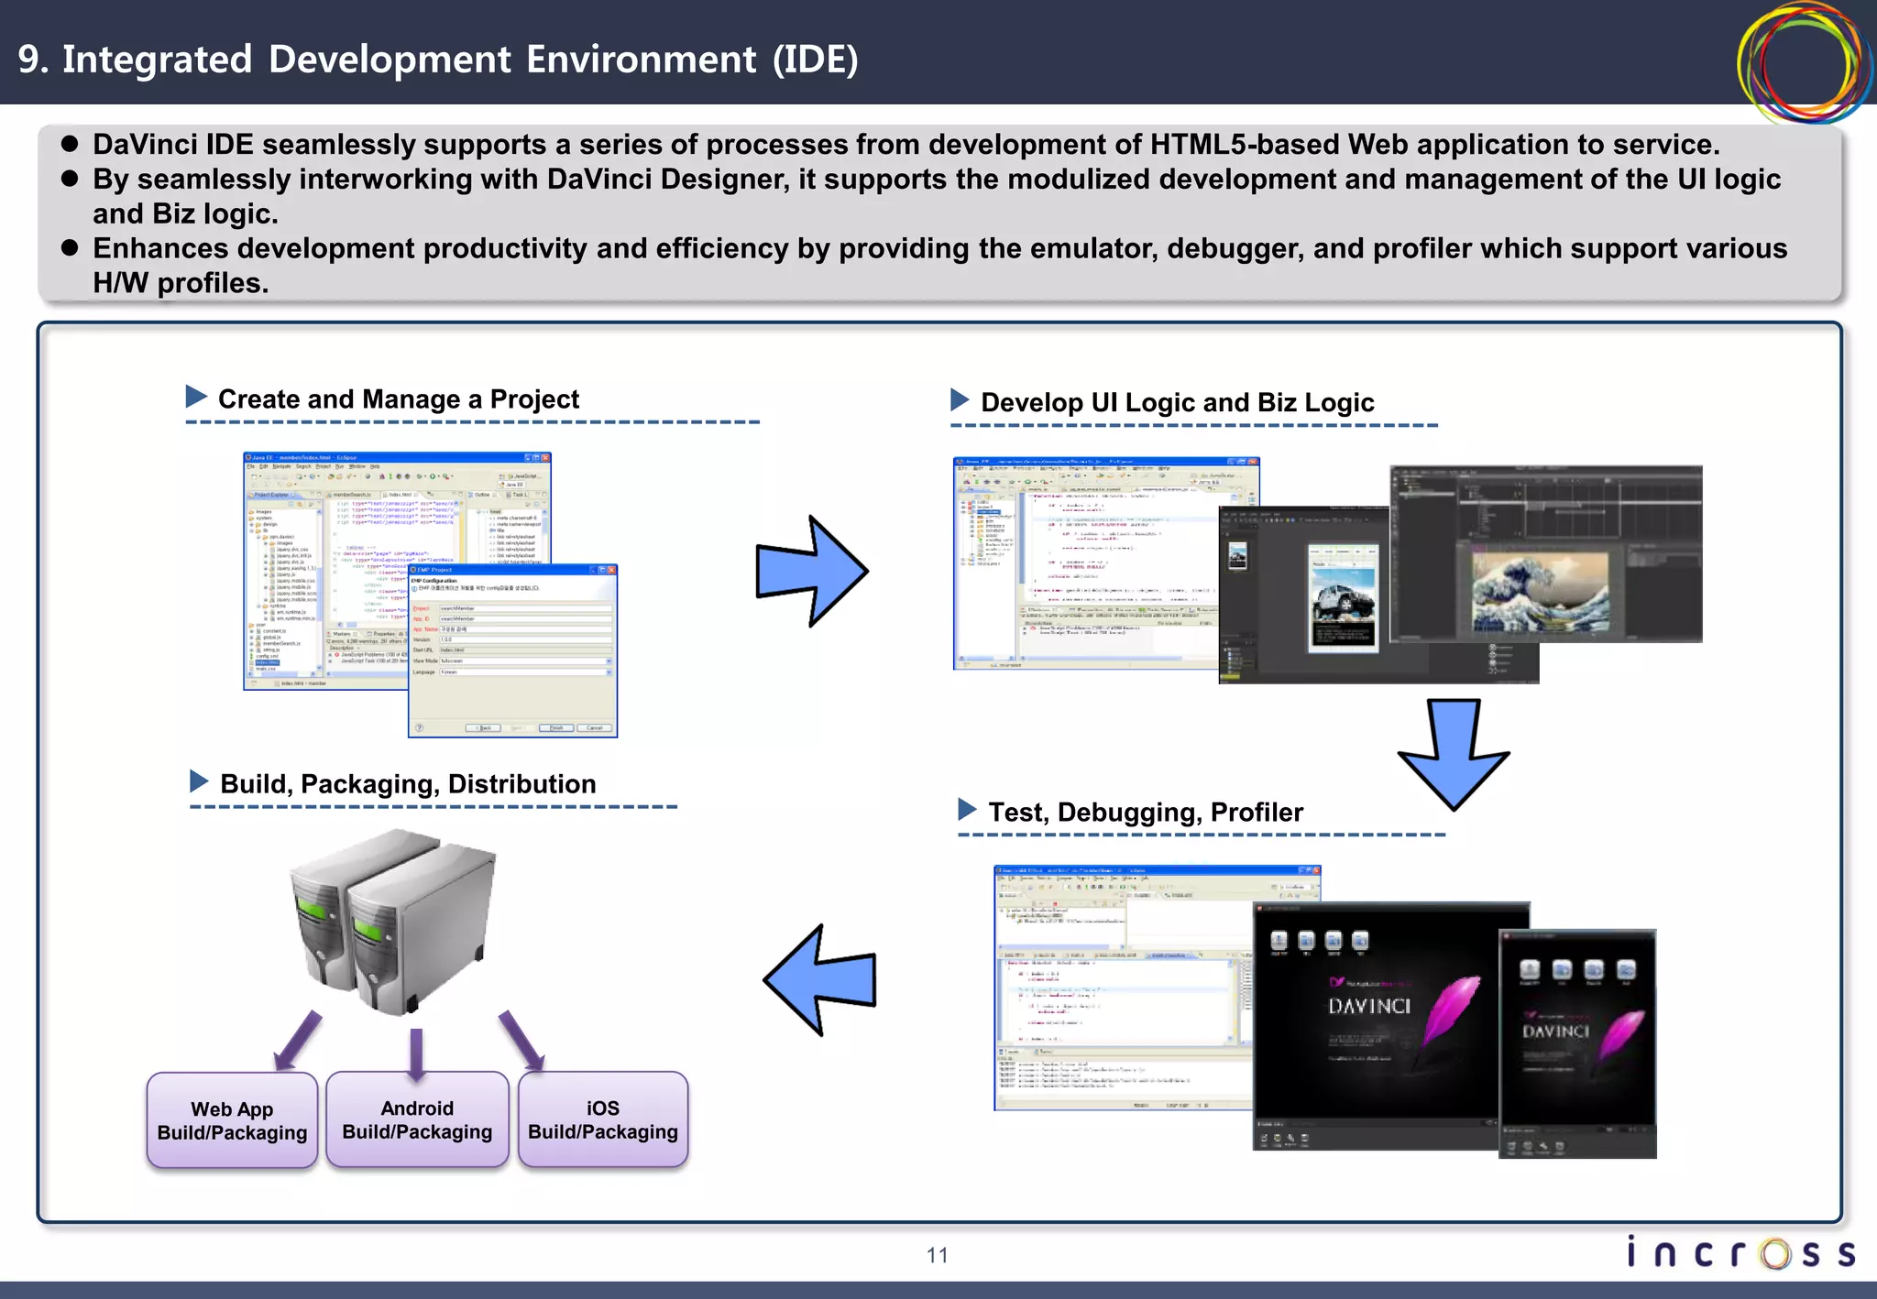
Task: Click the great wave painting thumbnail
Action: (1540, 591)
